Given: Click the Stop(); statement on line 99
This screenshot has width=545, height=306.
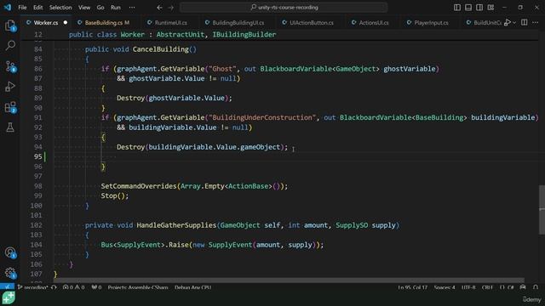Looking at the screenshot, I should tap(115, 196).
